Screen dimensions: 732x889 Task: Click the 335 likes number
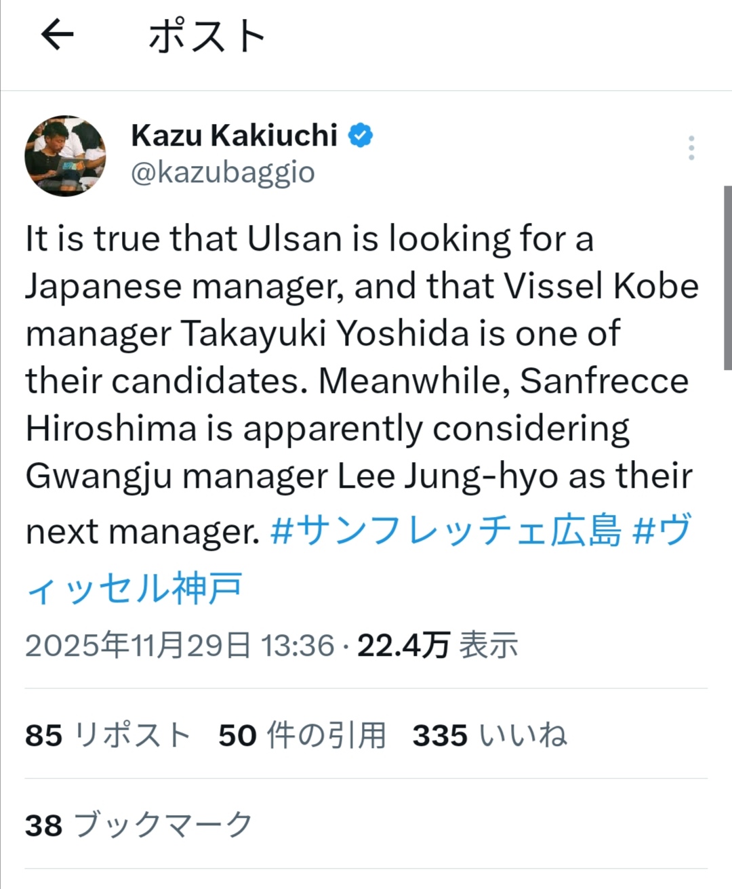pos(440,736)
